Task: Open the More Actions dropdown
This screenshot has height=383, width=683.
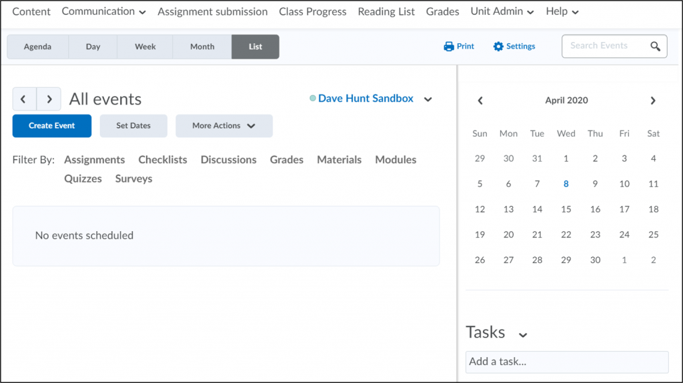Action: tap(224, 126)
